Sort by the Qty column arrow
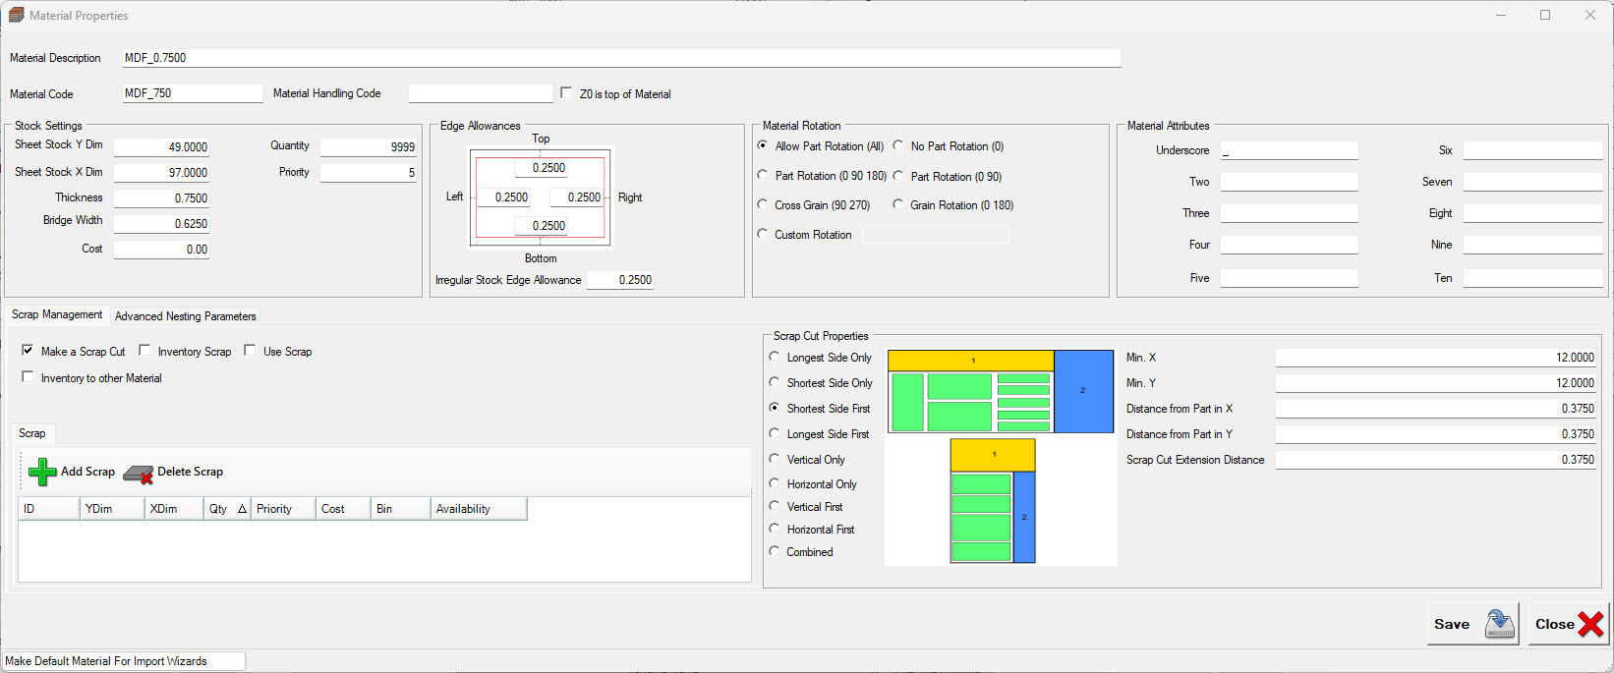Image resolution: width=1614 pixels, height=673 pixels. coord(242,509)
